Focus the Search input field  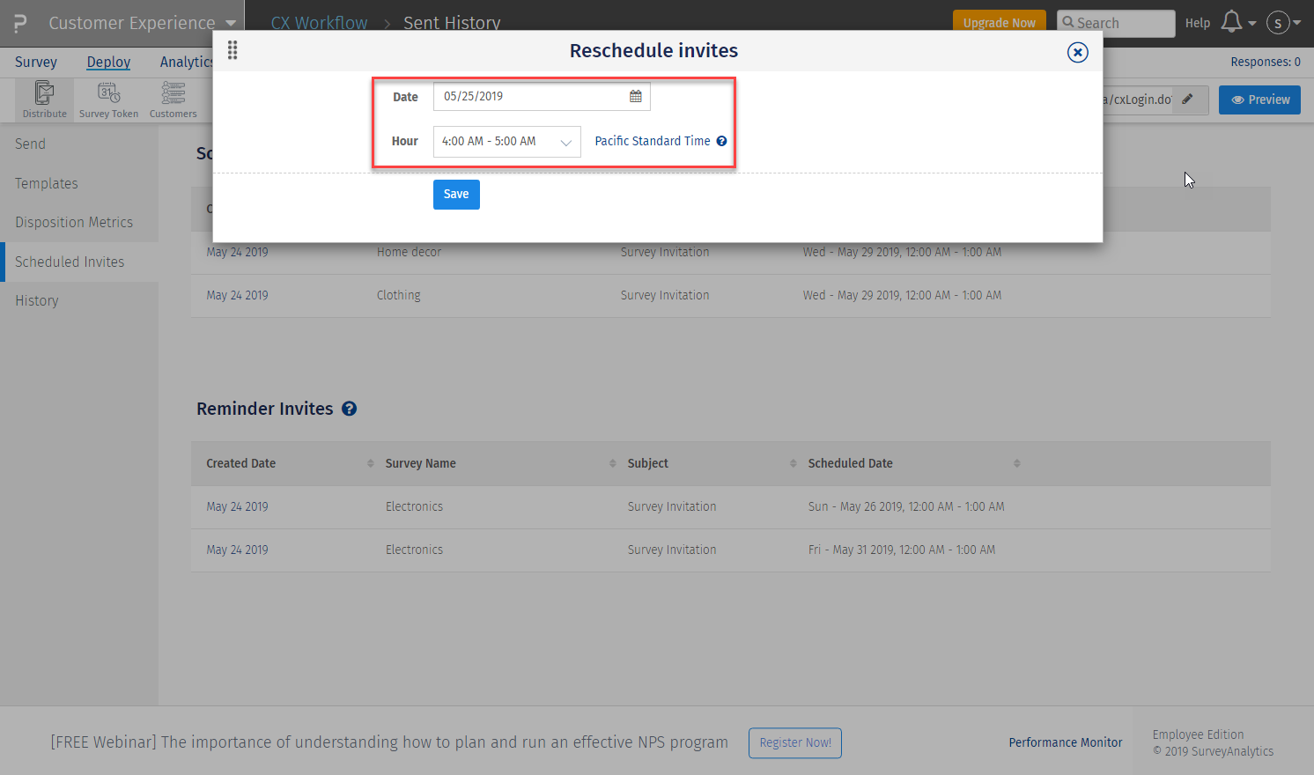(x=1116, y=24)
